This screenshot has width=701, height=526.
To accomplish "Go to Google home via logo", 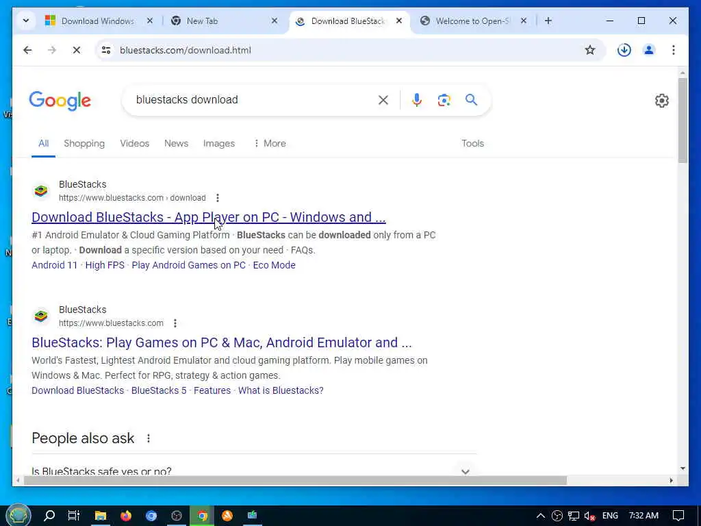I will coord(60,101).
